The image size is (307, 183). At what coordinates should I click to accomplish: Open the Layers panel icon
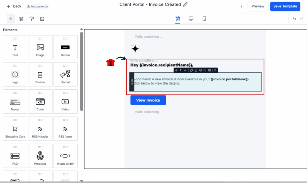[x=21, y=19]
